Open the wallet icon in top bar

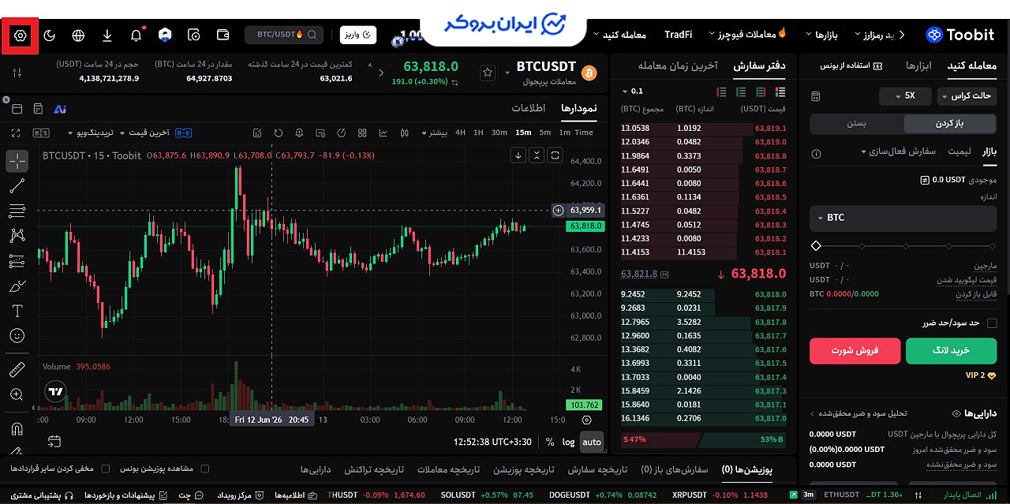(223, 35)
